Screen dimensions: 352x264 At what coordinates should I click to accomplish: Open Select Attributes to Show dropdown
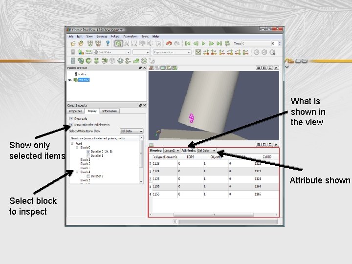click(x=132, y=131)
